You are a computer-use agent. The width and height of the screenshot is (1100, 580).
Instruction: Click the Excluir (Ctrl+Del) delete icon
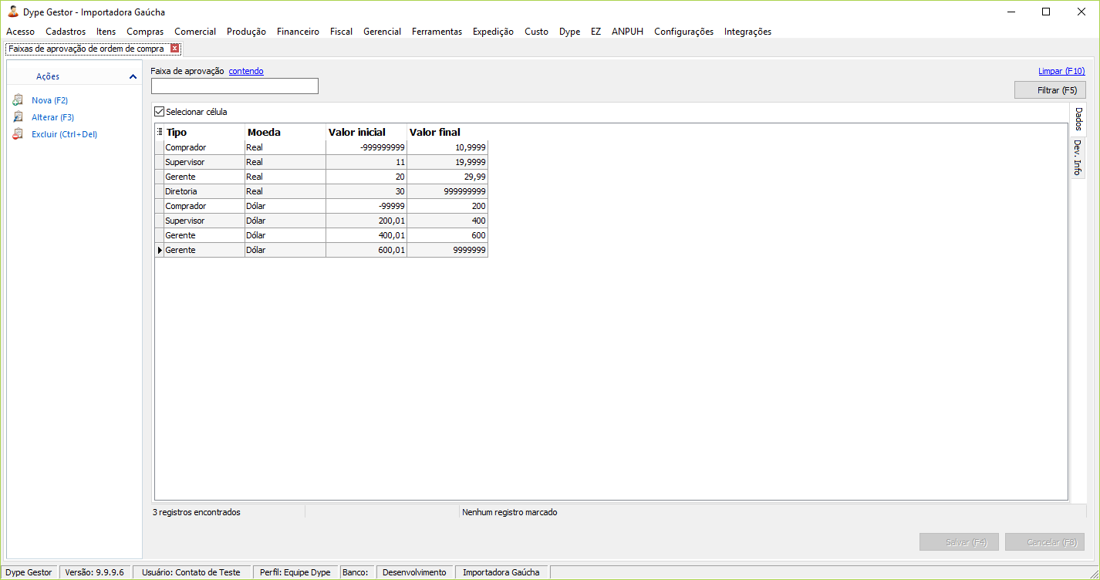coord(18,134)
